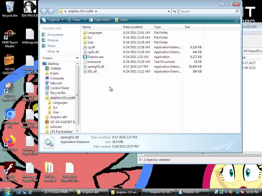The height and width of the screenshot is (196, 262).
Task: Open the Views dropdown arrow
Action: pos(85,20)
